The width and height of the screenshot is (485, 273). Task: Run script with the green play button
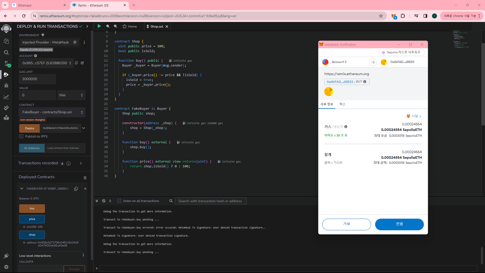99,26
